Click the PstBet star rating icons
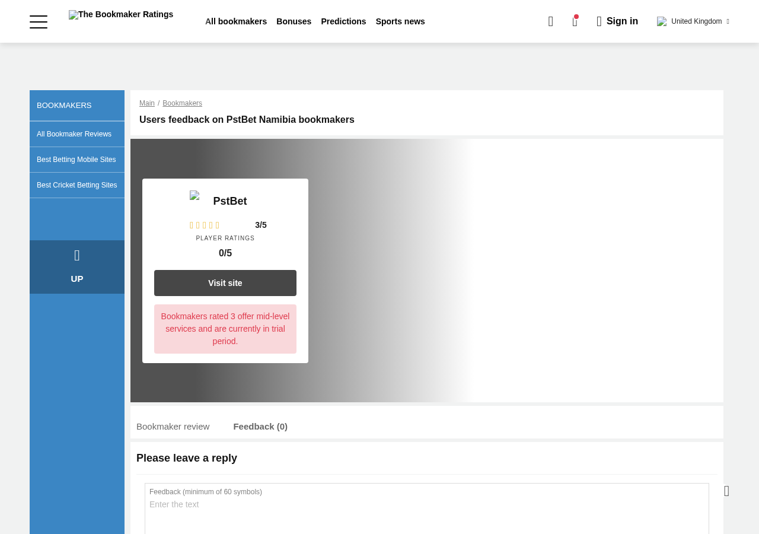 click(205, 225)
